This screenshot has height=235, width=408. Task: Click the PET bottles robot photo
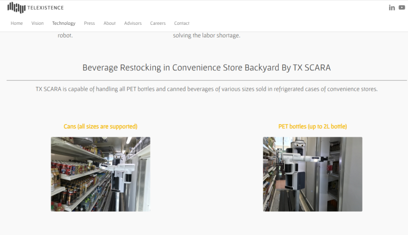click(x=312, y=174)
